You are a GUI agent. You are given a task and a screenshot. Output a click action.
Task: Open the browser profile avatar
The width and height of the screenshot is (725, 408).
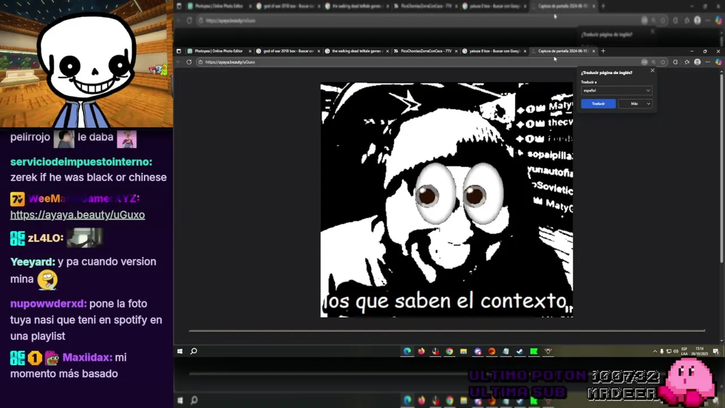coord(697,62)
